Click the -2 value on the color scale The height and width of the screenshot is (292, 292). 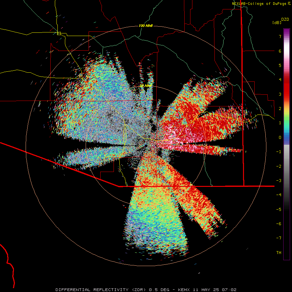click(x=279, y=166)
